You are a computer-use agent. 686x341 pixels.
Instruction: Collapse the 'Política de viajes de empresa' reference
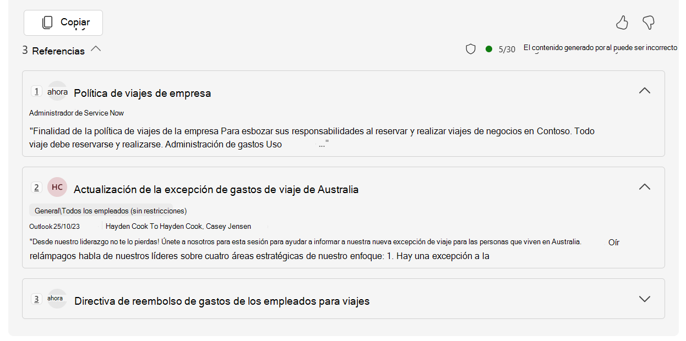[644, 91]
